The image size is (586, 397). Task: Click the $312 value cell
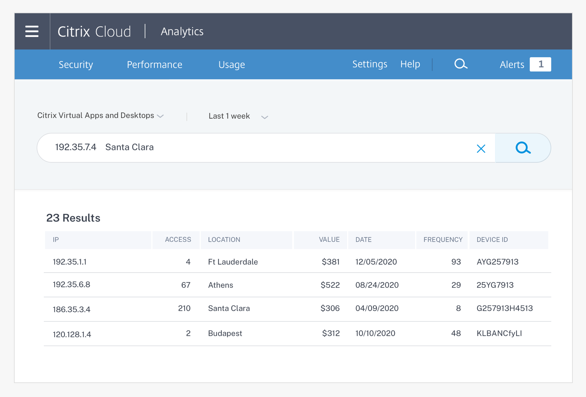pos(331,333)
